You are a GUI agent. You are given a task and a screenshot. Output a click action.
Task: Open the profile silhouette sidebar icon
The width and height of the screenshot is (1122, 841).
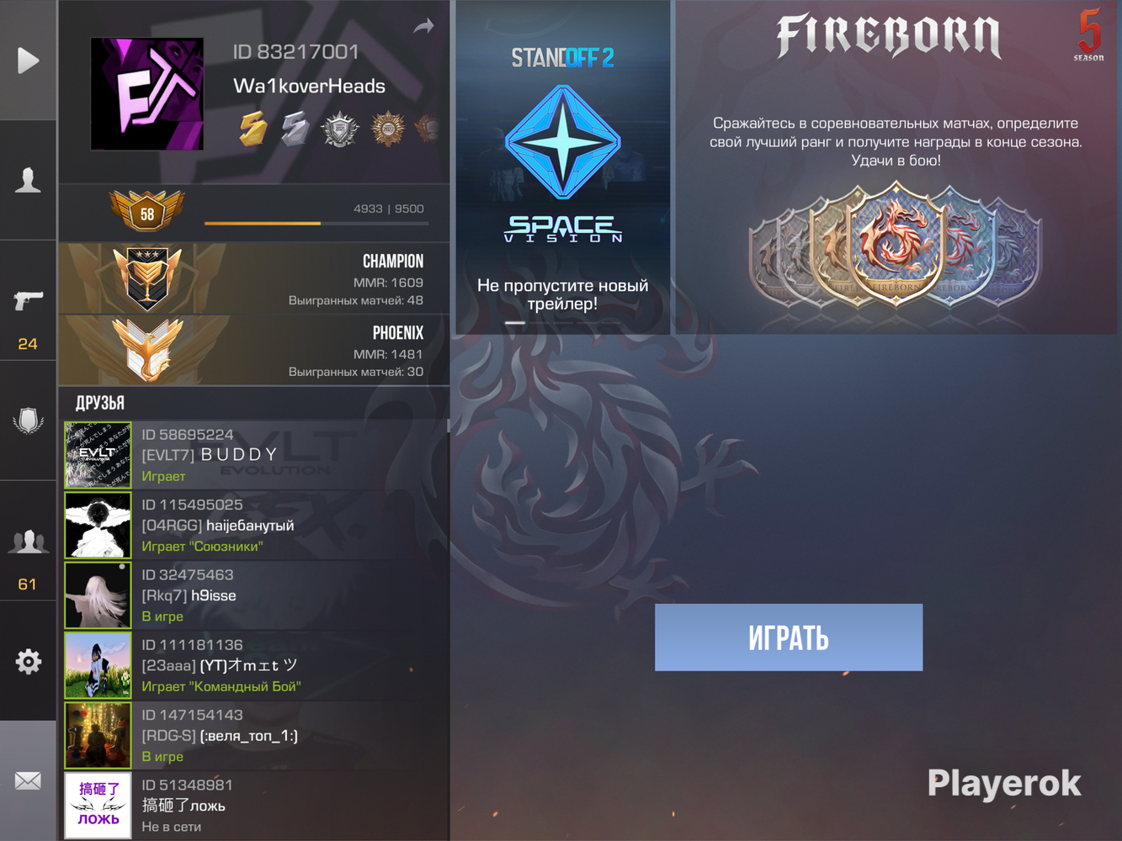coord(28,180)
